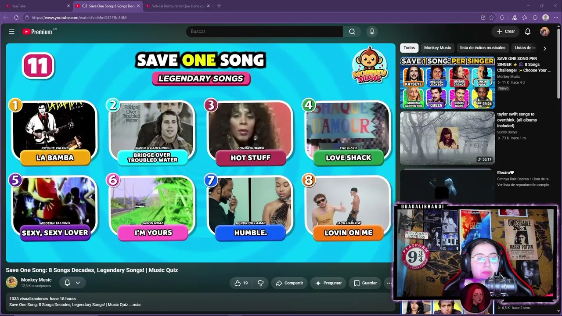
Task: Expand subscription notification bell dropdown
Action: (x=72, y=283)
